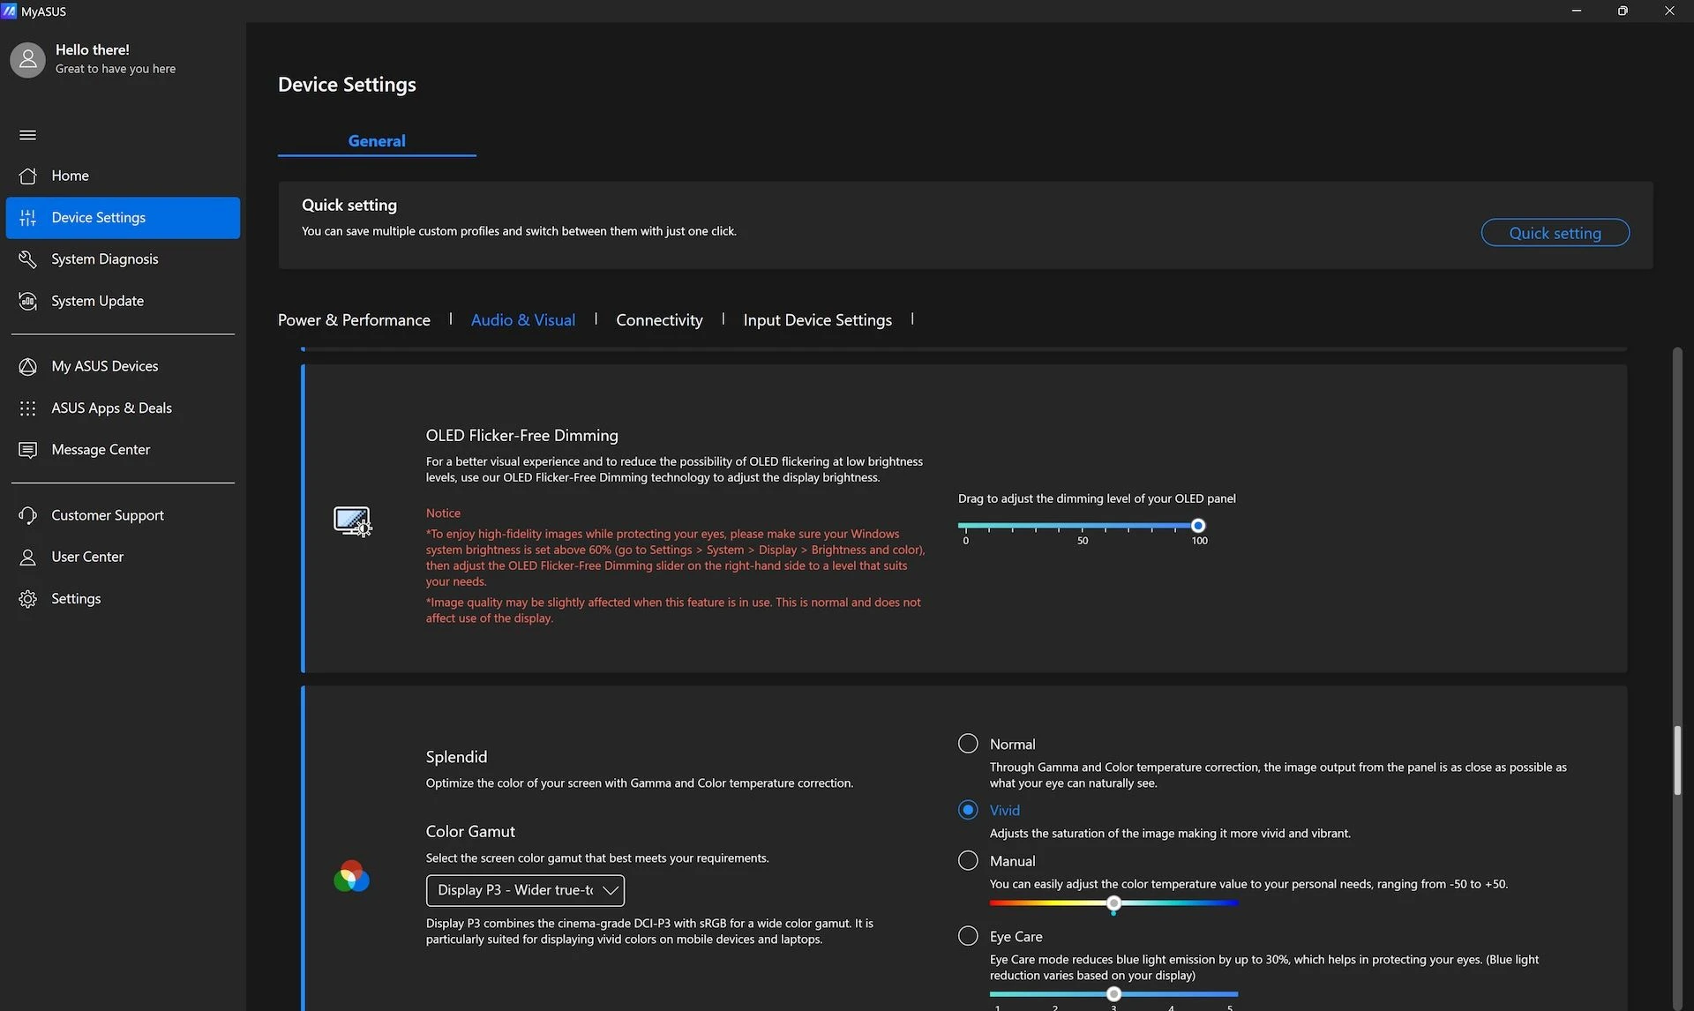Open Settings from the sidebar
The image size is (1694, 1011).
coord(123,599)
